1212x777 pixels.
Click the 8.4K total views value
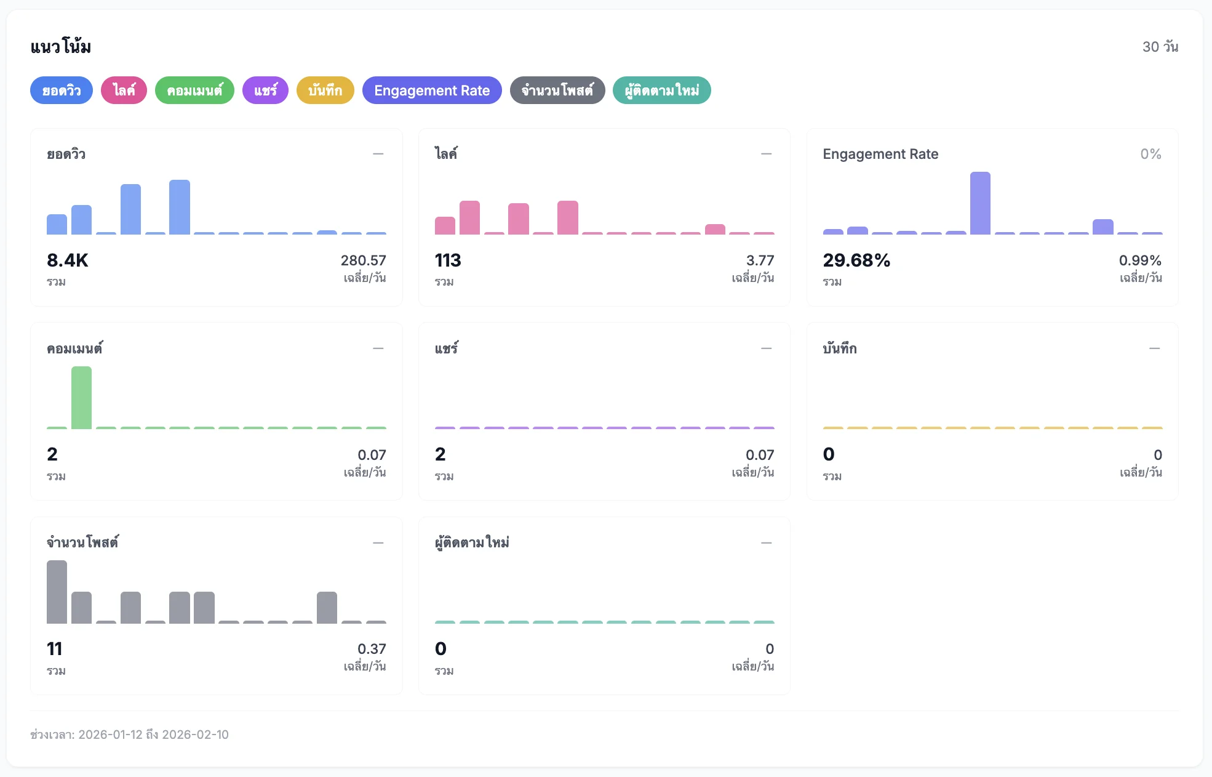tap(68, 260)
